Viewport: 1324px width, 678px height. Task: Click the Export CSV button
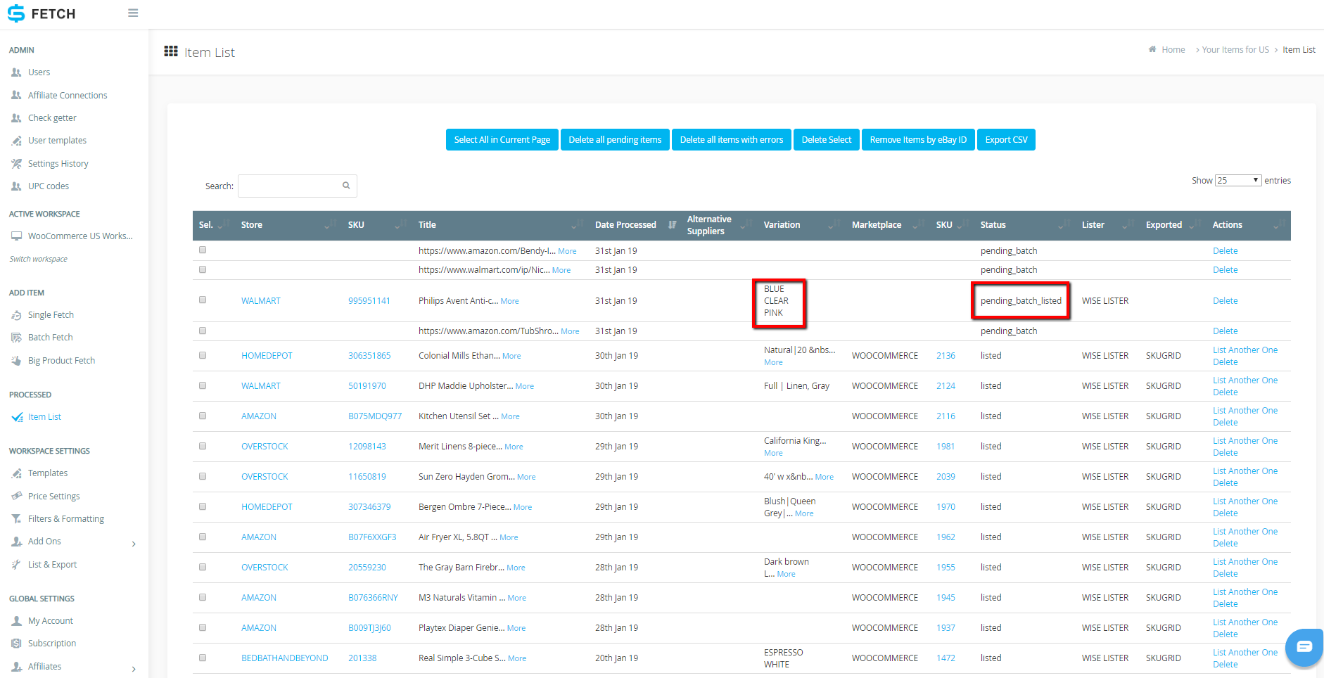1006,140
